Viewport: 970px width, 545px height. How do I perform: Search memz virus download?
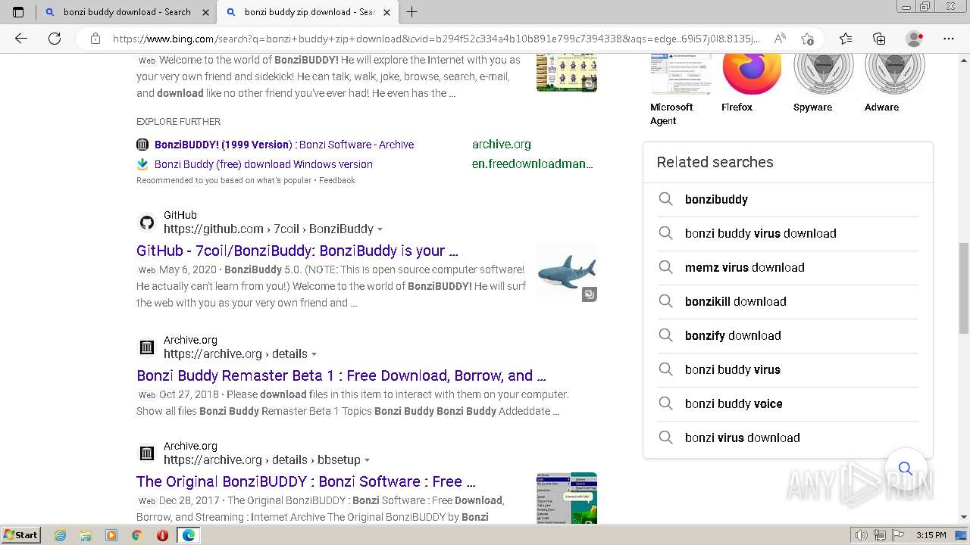tap(788, 267)
